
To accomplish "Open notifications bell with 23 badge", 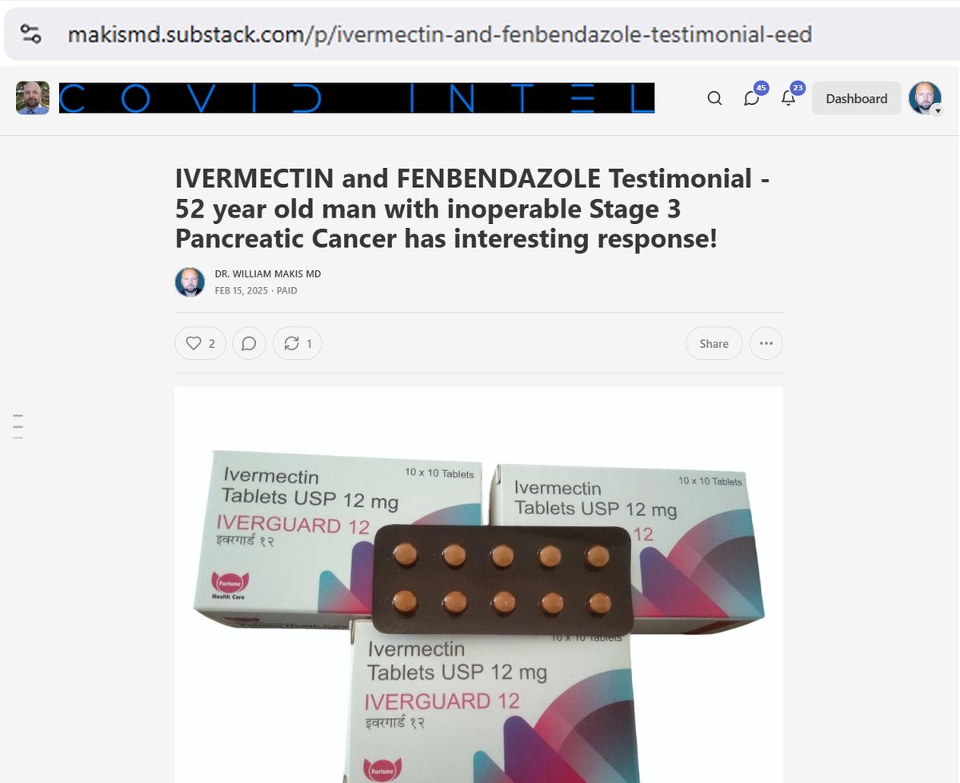I will pyautogui.click(x=790, y=98).
